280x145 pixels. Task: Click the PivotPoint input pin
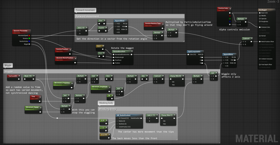point(113,60)
